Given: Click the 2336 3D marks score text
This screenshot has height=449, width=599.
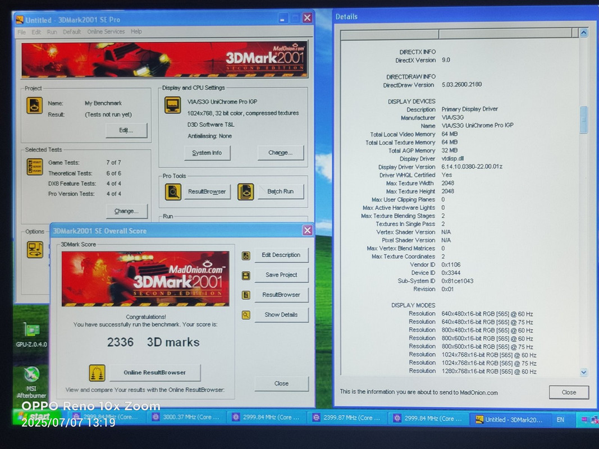Looking at the screenshot, I should click(x=153, y=342).
